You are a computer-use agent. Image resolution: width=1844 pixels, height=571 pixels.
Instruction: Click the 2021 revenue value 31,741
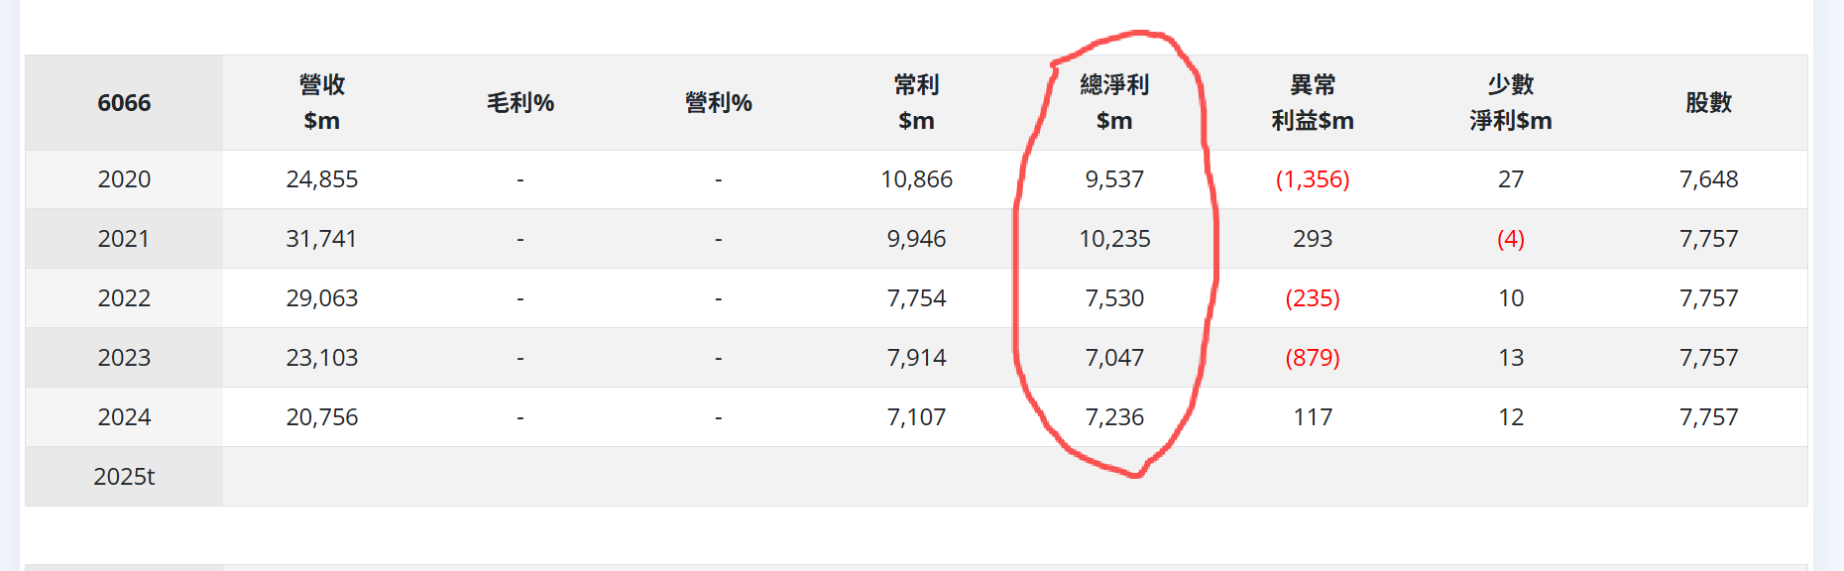point(321,239)
